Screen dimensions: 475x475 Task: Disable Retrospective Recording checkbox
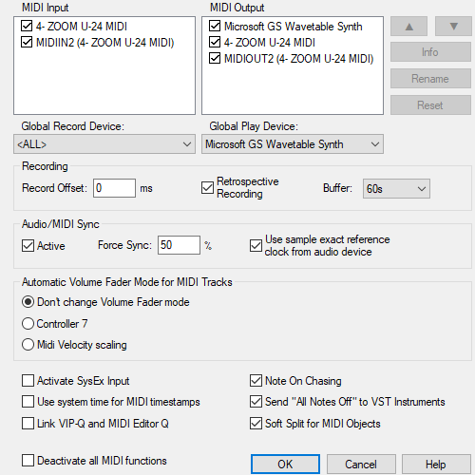(207, 188)
